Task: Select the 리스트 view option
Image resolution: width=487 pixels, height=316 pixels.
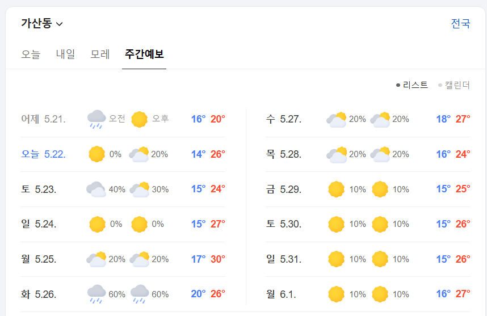Action: click(x=412, y=85)
